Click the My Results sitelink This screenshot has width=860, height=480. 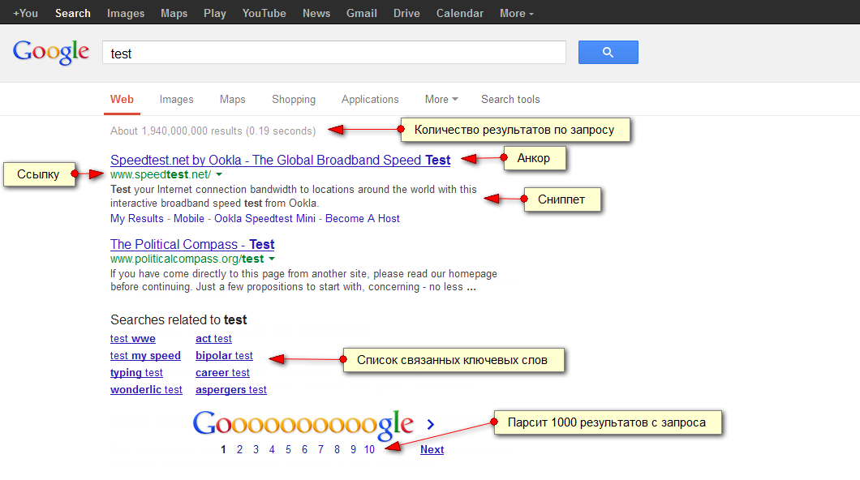(x=136, y=219)
